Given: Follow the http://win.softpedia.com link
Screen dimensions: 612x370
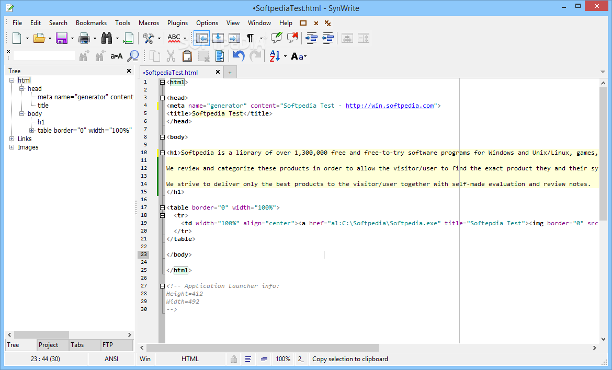Looking at the screenshot, I should pos(390,106).
